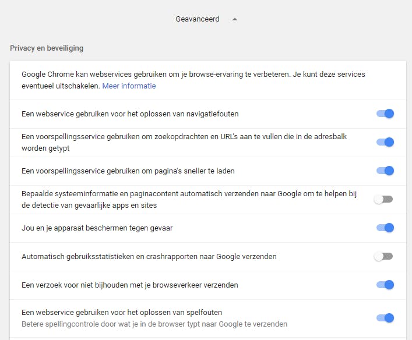Turn off zoekopdrachten en URL's voorspellingsservice toggle
The image size is (412, 340).
tap(385, 142)
